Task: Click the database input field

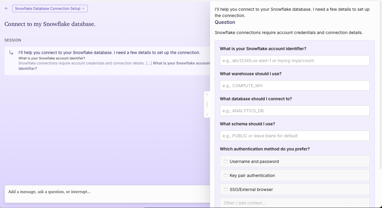Action: coord(295,111)
